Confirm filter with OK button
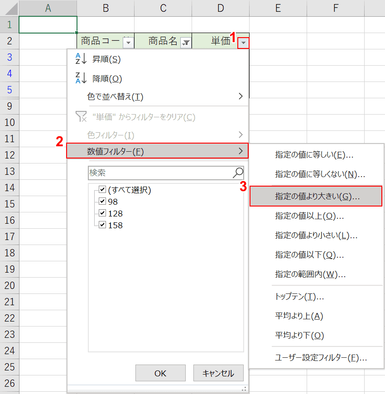This screenshot has height=394, width=385. tap(160, 373)
